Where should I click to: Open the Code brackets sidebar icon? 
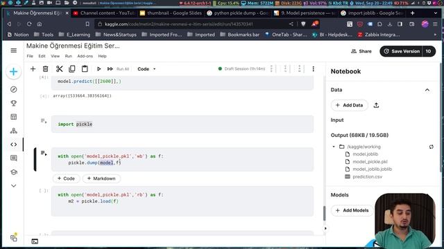[14, 145]
